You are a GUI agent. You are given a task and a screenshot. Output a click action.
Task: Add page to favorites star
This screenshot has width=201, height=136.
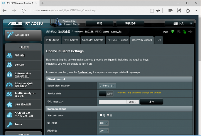point(158,11)
